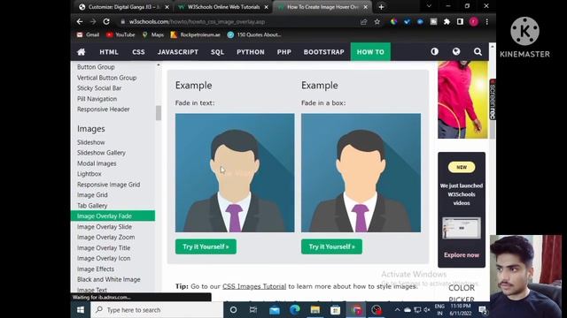Open Microsoft Edge from taskbar
567x318 pixels.
(x=295, y=310)
